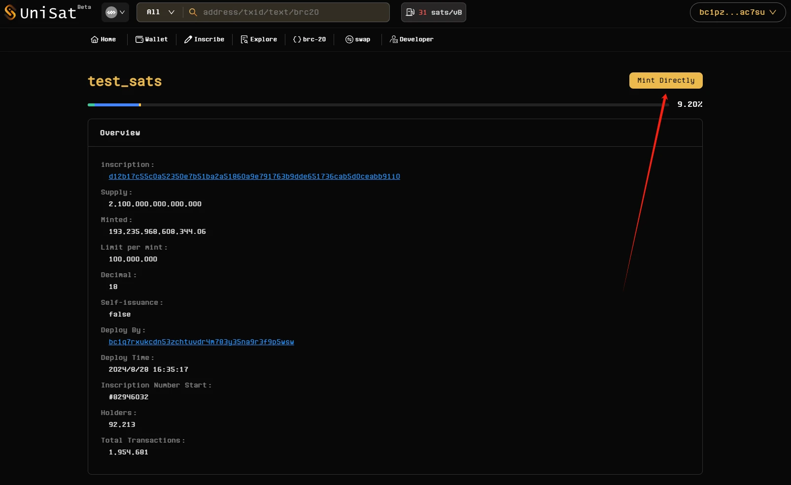Viewport: 791px width, 485px height.
Task: Click the test_sats mint progress bar
Action: point(378,105)
